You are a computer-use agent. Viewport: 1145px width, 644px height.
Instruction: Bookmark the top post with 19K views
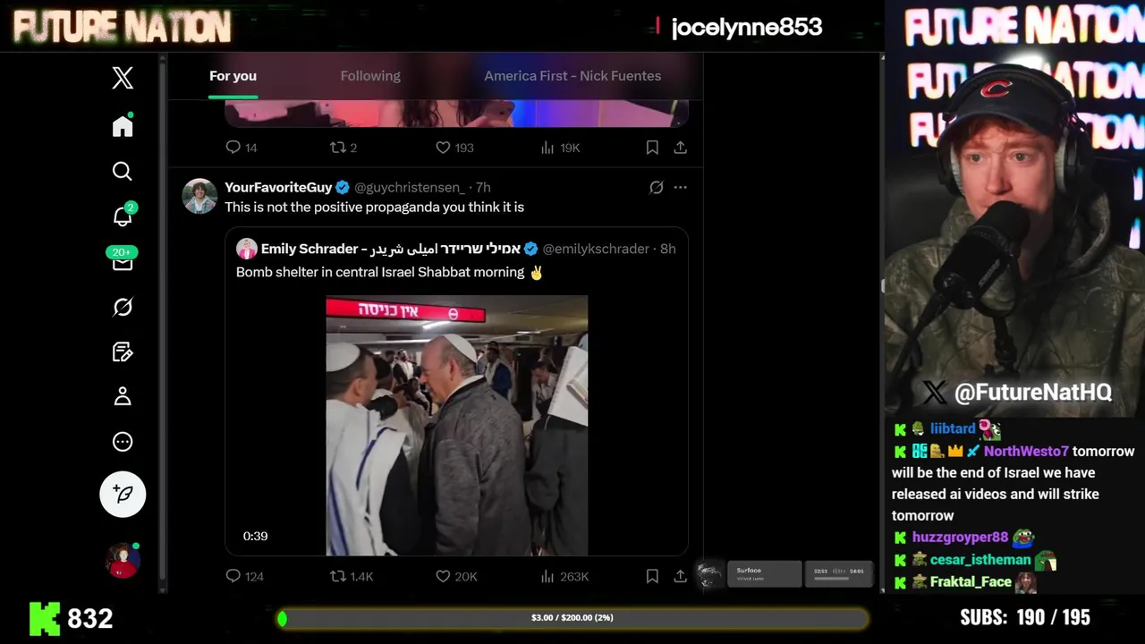click(652, 148)
